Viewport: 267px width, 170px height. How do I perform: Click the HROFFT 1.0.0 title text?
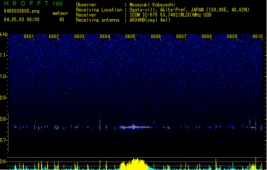34,3
